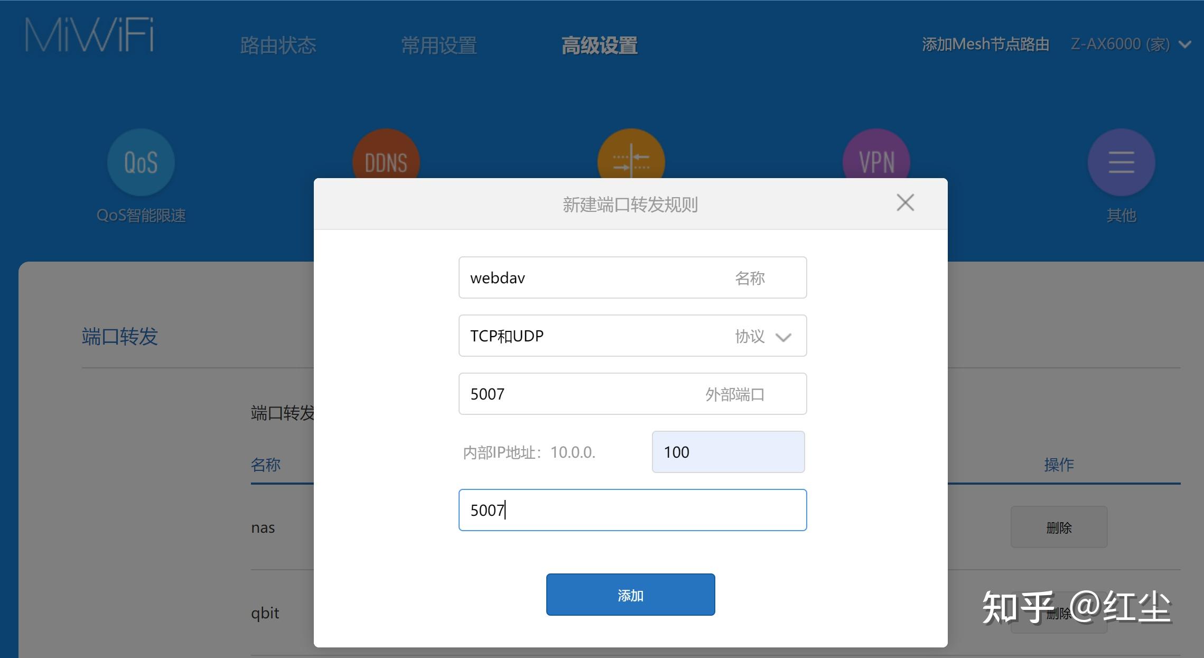
Task: Switch to the 高级设置 tab
Action: 600,45
